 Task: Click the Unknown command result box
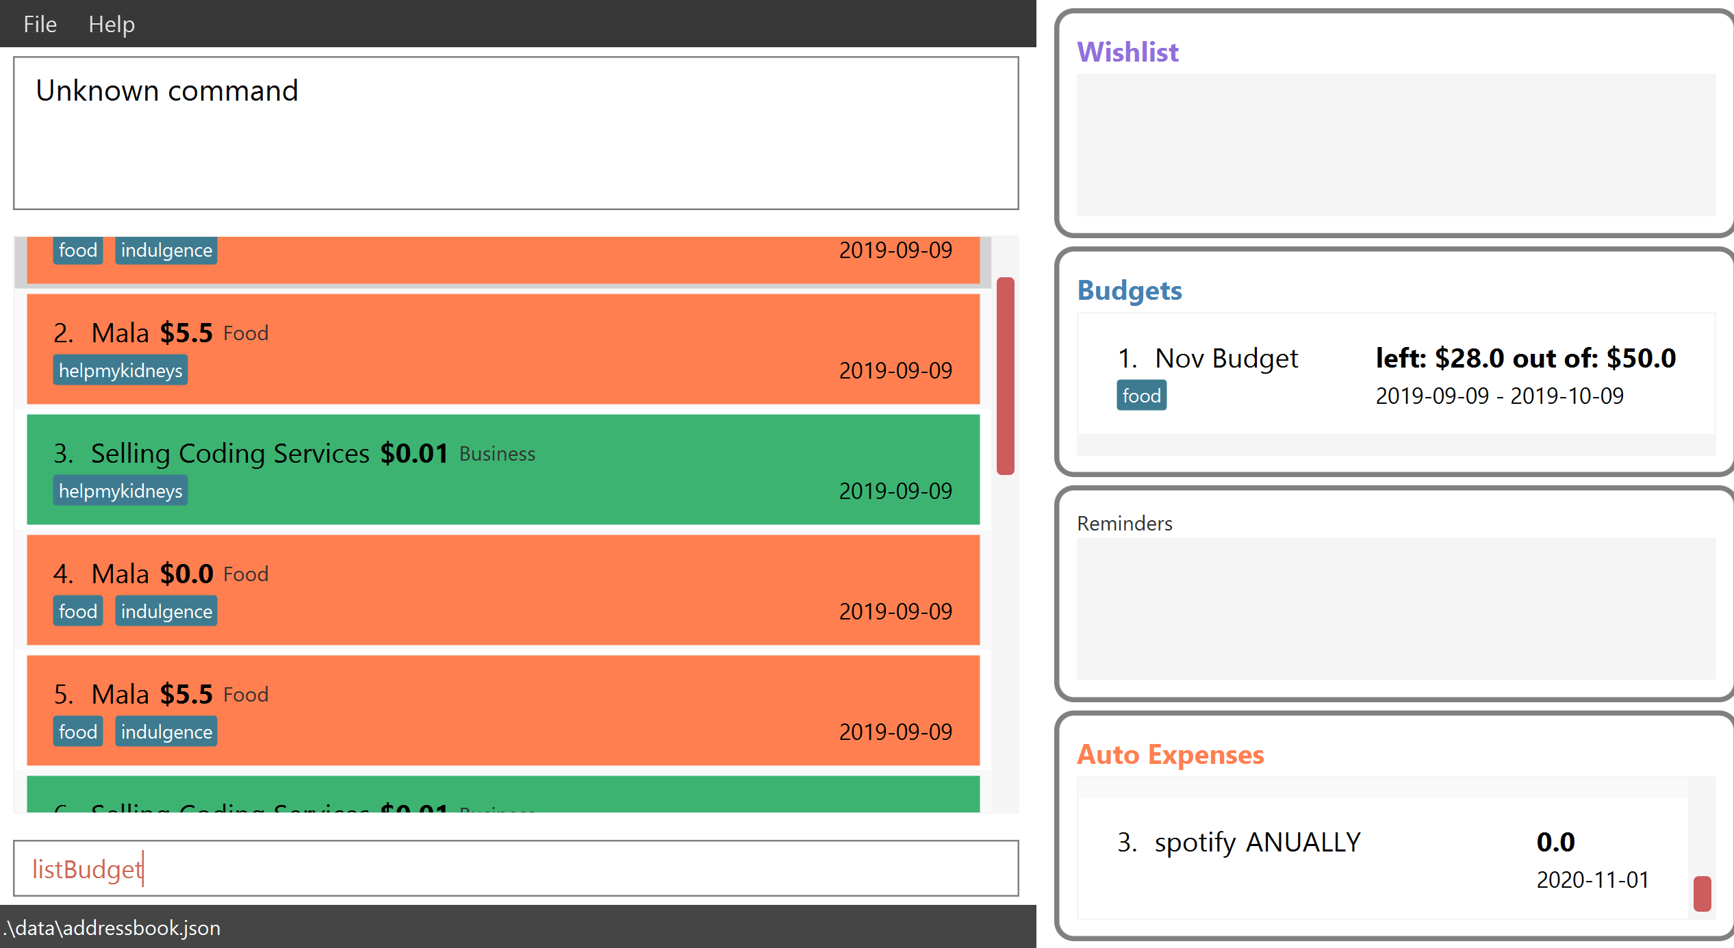(515, 133)
